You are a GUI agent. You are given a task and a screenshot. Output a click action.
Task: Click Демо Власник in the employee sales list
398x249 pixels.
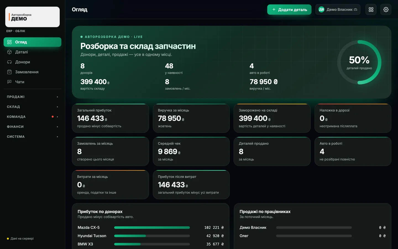coord(253,227)
